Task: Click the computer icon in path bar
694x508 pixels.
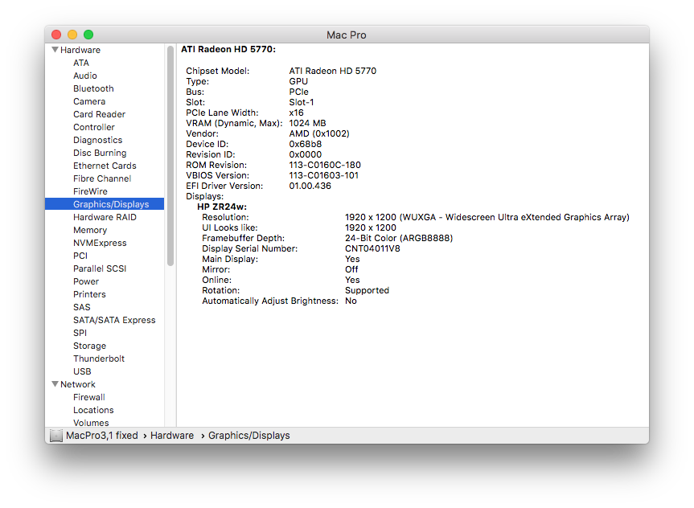Action: coord(56,436)
